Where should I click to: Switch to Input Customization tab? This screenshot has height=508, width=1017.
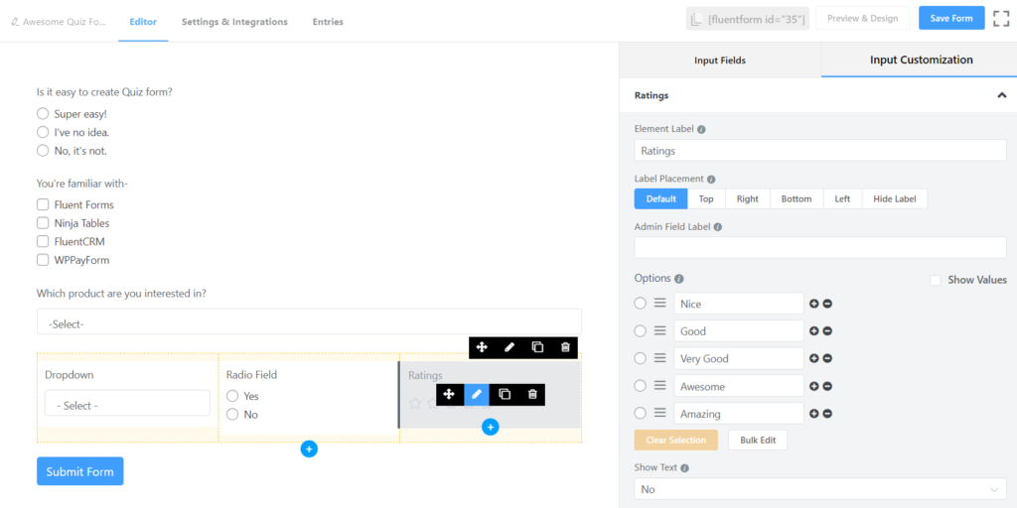pyautogui.click(x=921, y=61)
